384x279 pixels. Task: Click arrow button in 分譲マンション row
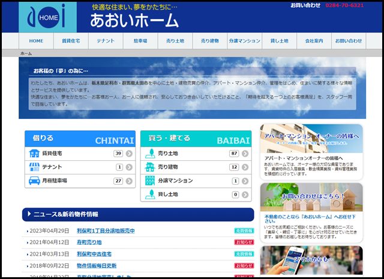245,181
